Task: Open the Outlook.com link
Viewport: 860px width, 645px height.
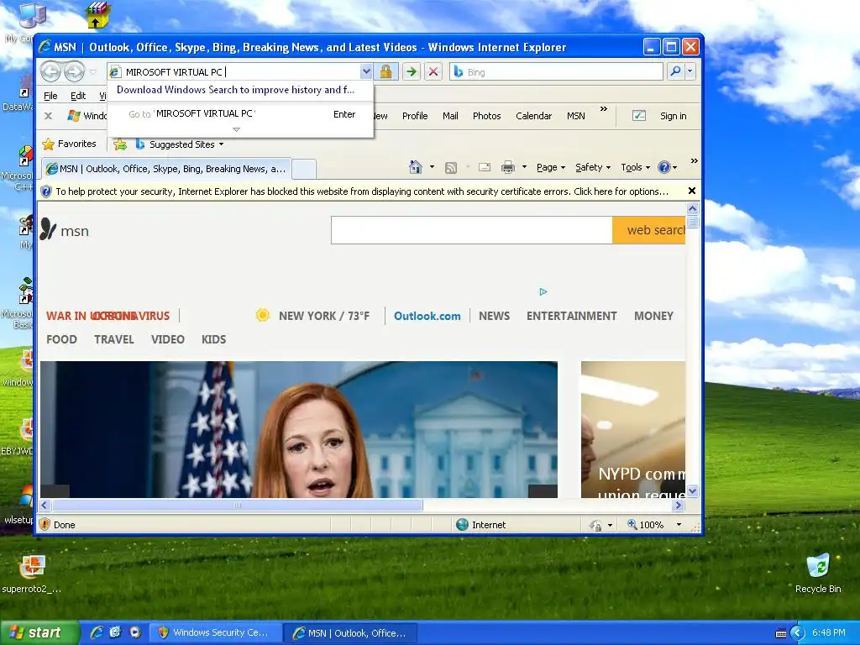Action: (x=427, y=317)
